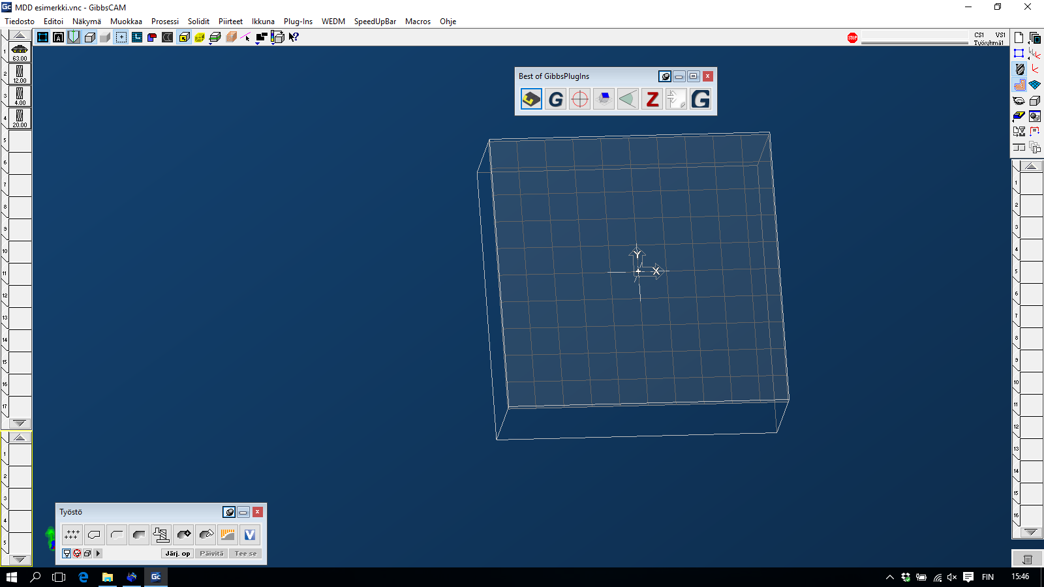This screenshot has width=1044, height=587.
Task: Open the Tiedosto menu
Action: [20, 22]
